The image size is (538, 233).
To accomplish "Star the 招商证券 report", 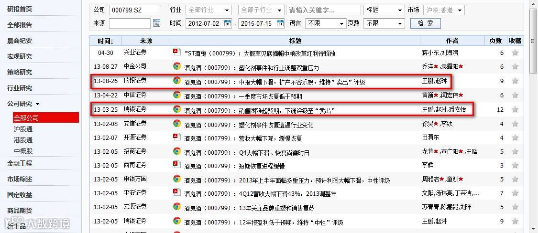I will (x=515, y=151).
